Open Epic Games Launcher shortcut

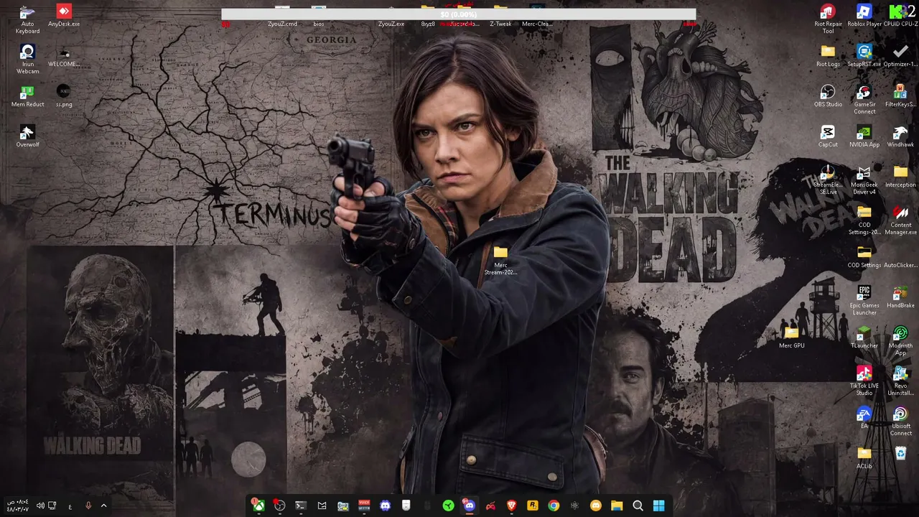[x=864, y=301]
